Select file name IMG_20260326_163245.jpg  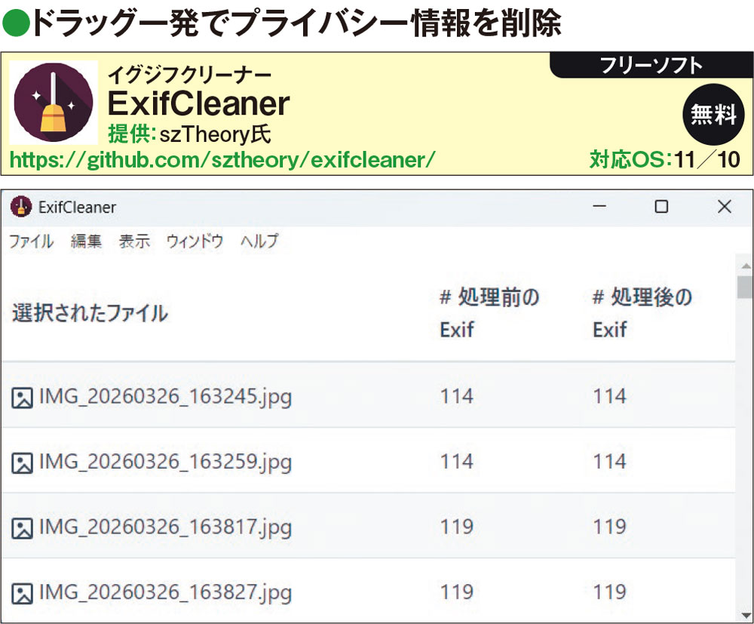click(x=165, y=397)
